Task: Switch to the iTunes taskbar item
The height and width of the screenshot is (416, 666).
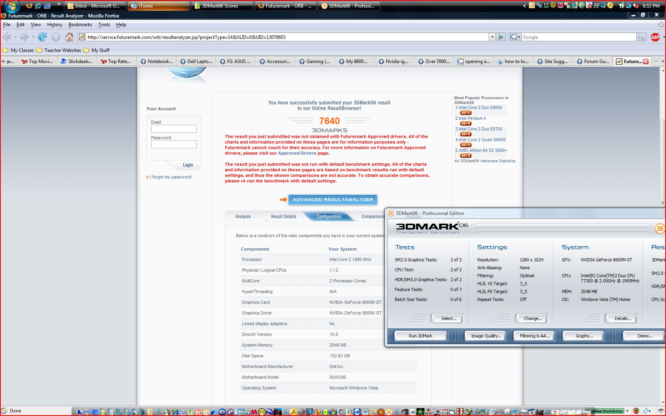Action: (x=159, y=6)
